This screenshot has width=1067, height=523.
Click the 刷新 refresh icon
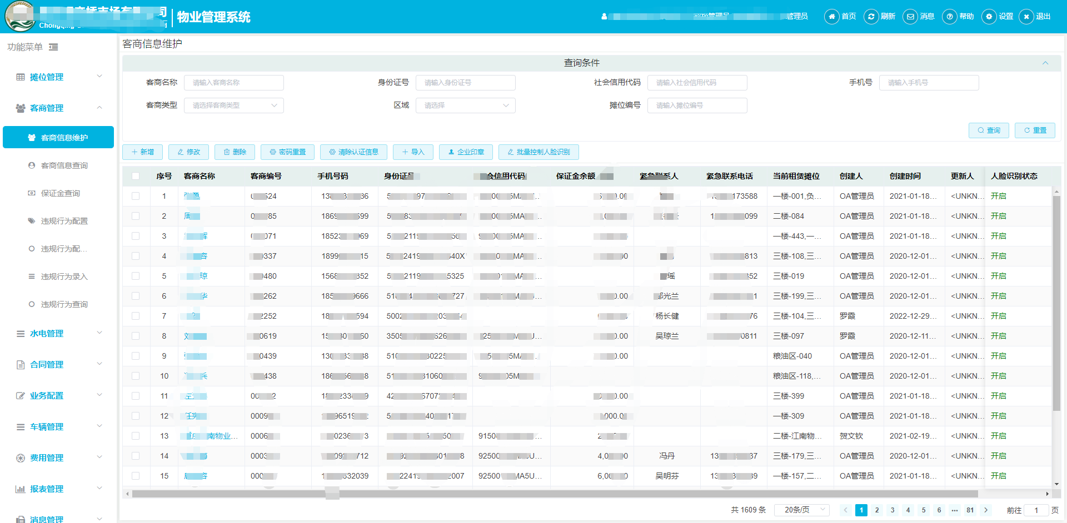tap(871, 17)
